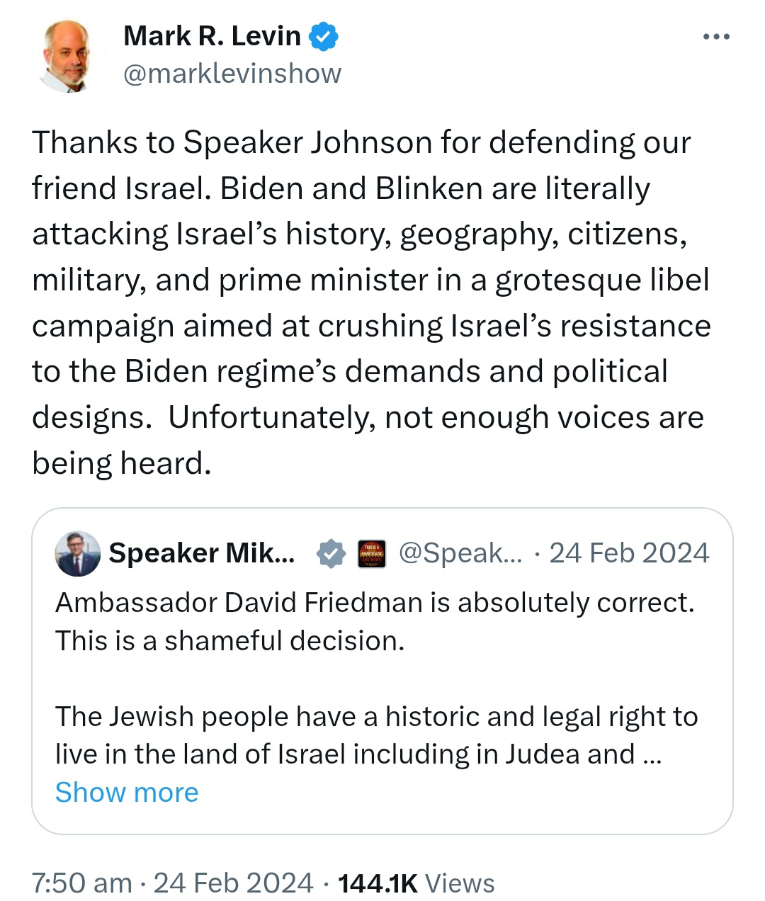Open the @marklevinshow handle

coord(232,74)
